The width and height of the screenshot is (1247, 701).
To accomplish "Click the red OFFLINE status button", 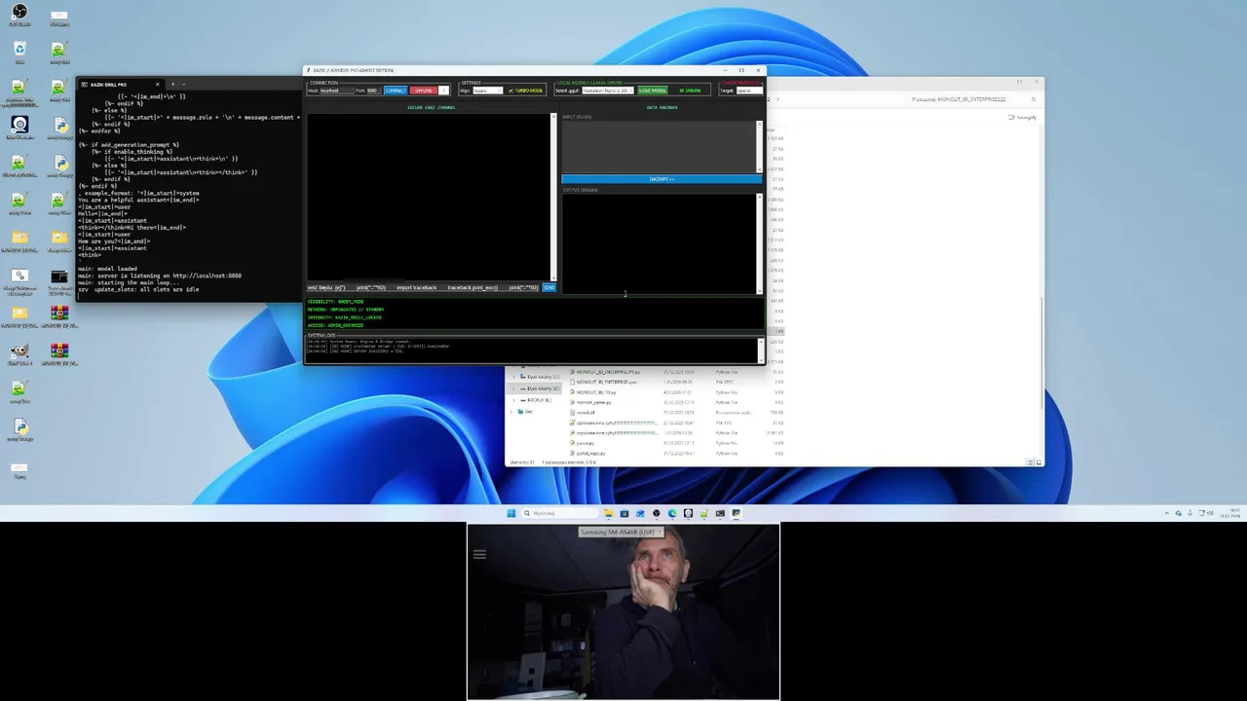I will click(x=424, y=91).
